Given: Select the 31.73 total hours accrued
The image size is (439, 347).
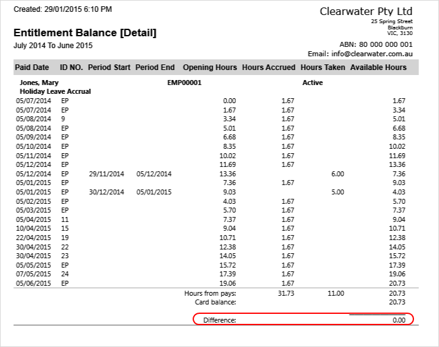Looking at the screenshot, I should (x=285, y=293).
